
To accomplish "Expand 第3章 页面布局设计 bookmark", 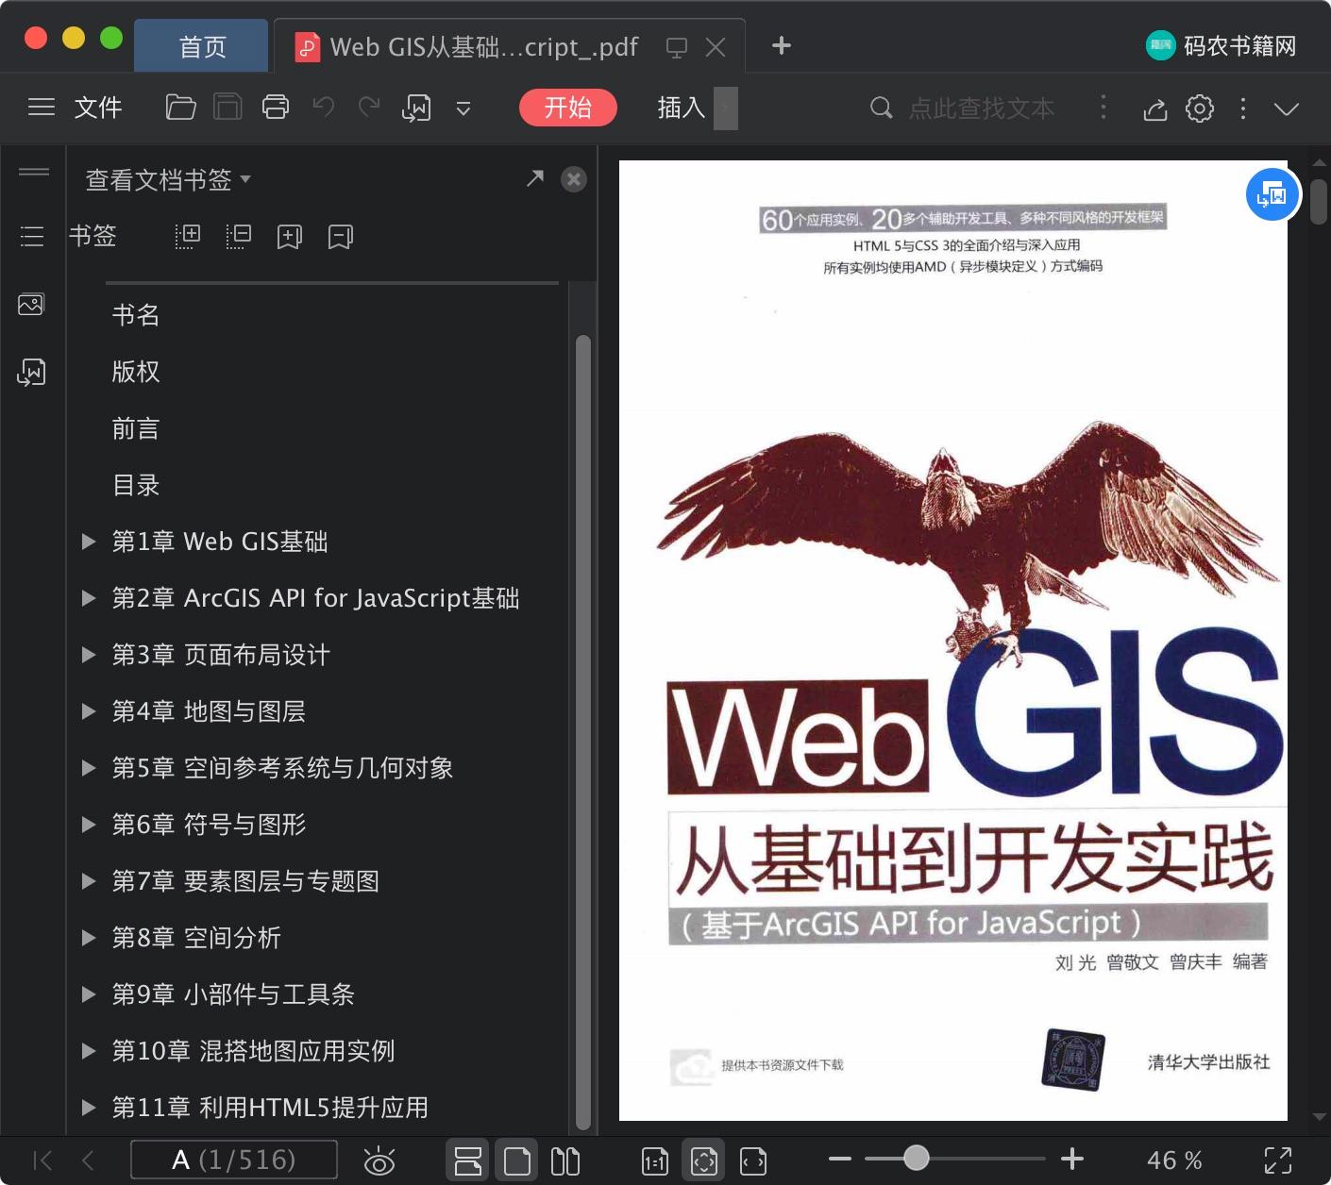I will pyautogui.click(x=89, y=655).
